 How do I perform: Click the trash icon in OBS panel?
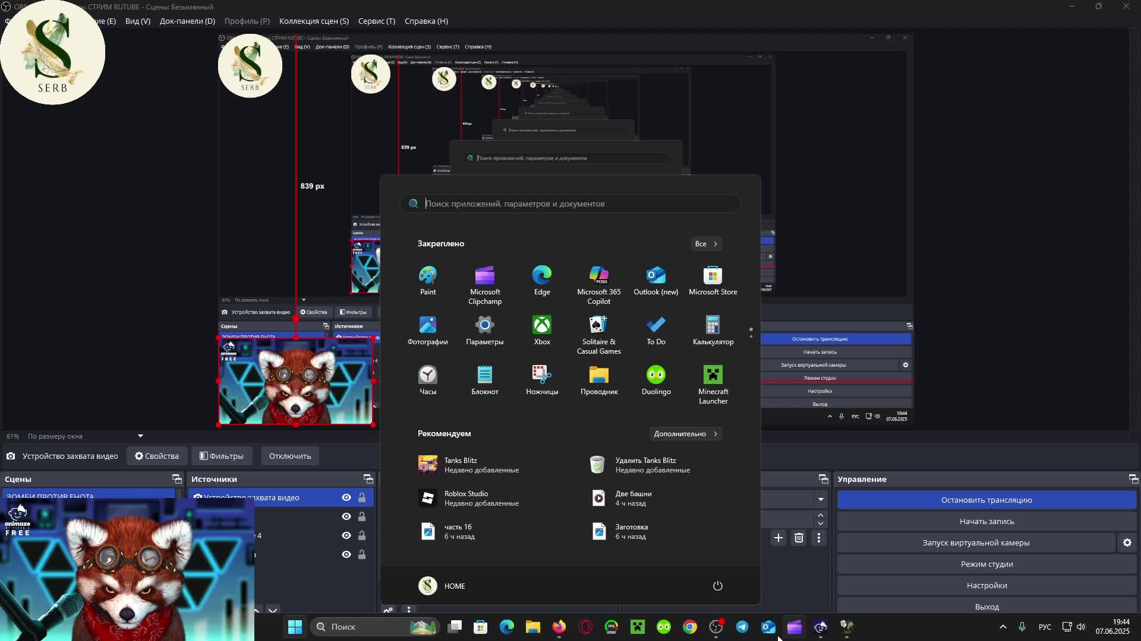[799, 538]
